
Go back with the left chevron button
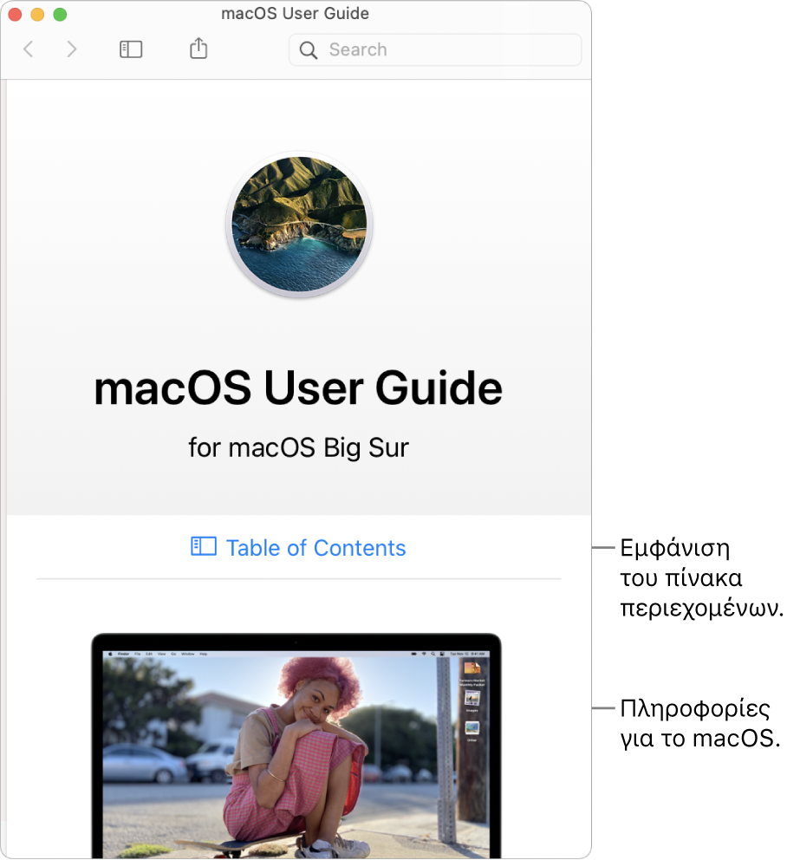[x=29, y=49]
